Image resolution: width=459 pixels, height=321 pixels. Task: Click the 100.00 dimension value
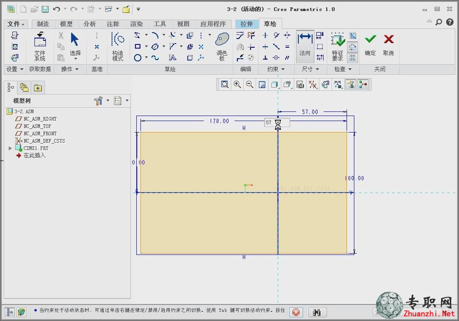(354, 178)
